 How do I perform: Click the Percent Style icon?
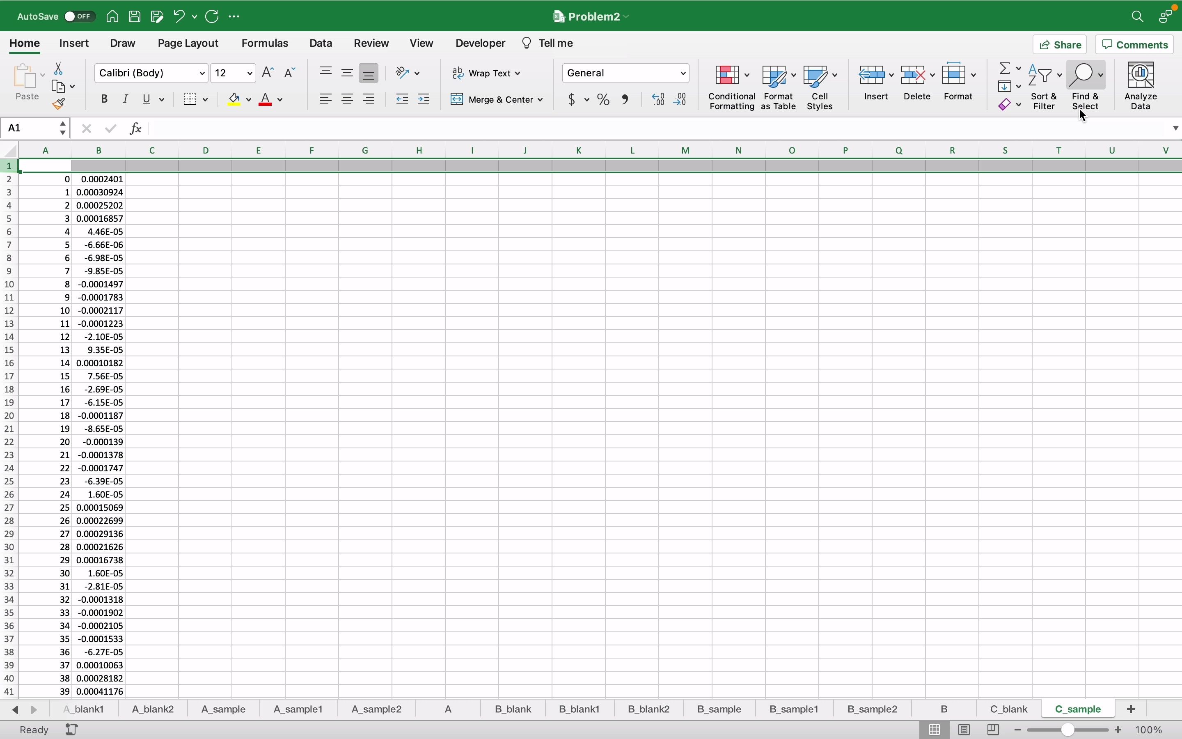pos(604,100)
